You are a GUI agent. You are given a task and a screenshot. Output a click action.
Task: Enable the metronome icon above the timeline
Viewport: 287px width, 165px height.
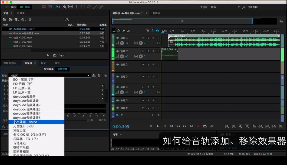coord(148,30)
